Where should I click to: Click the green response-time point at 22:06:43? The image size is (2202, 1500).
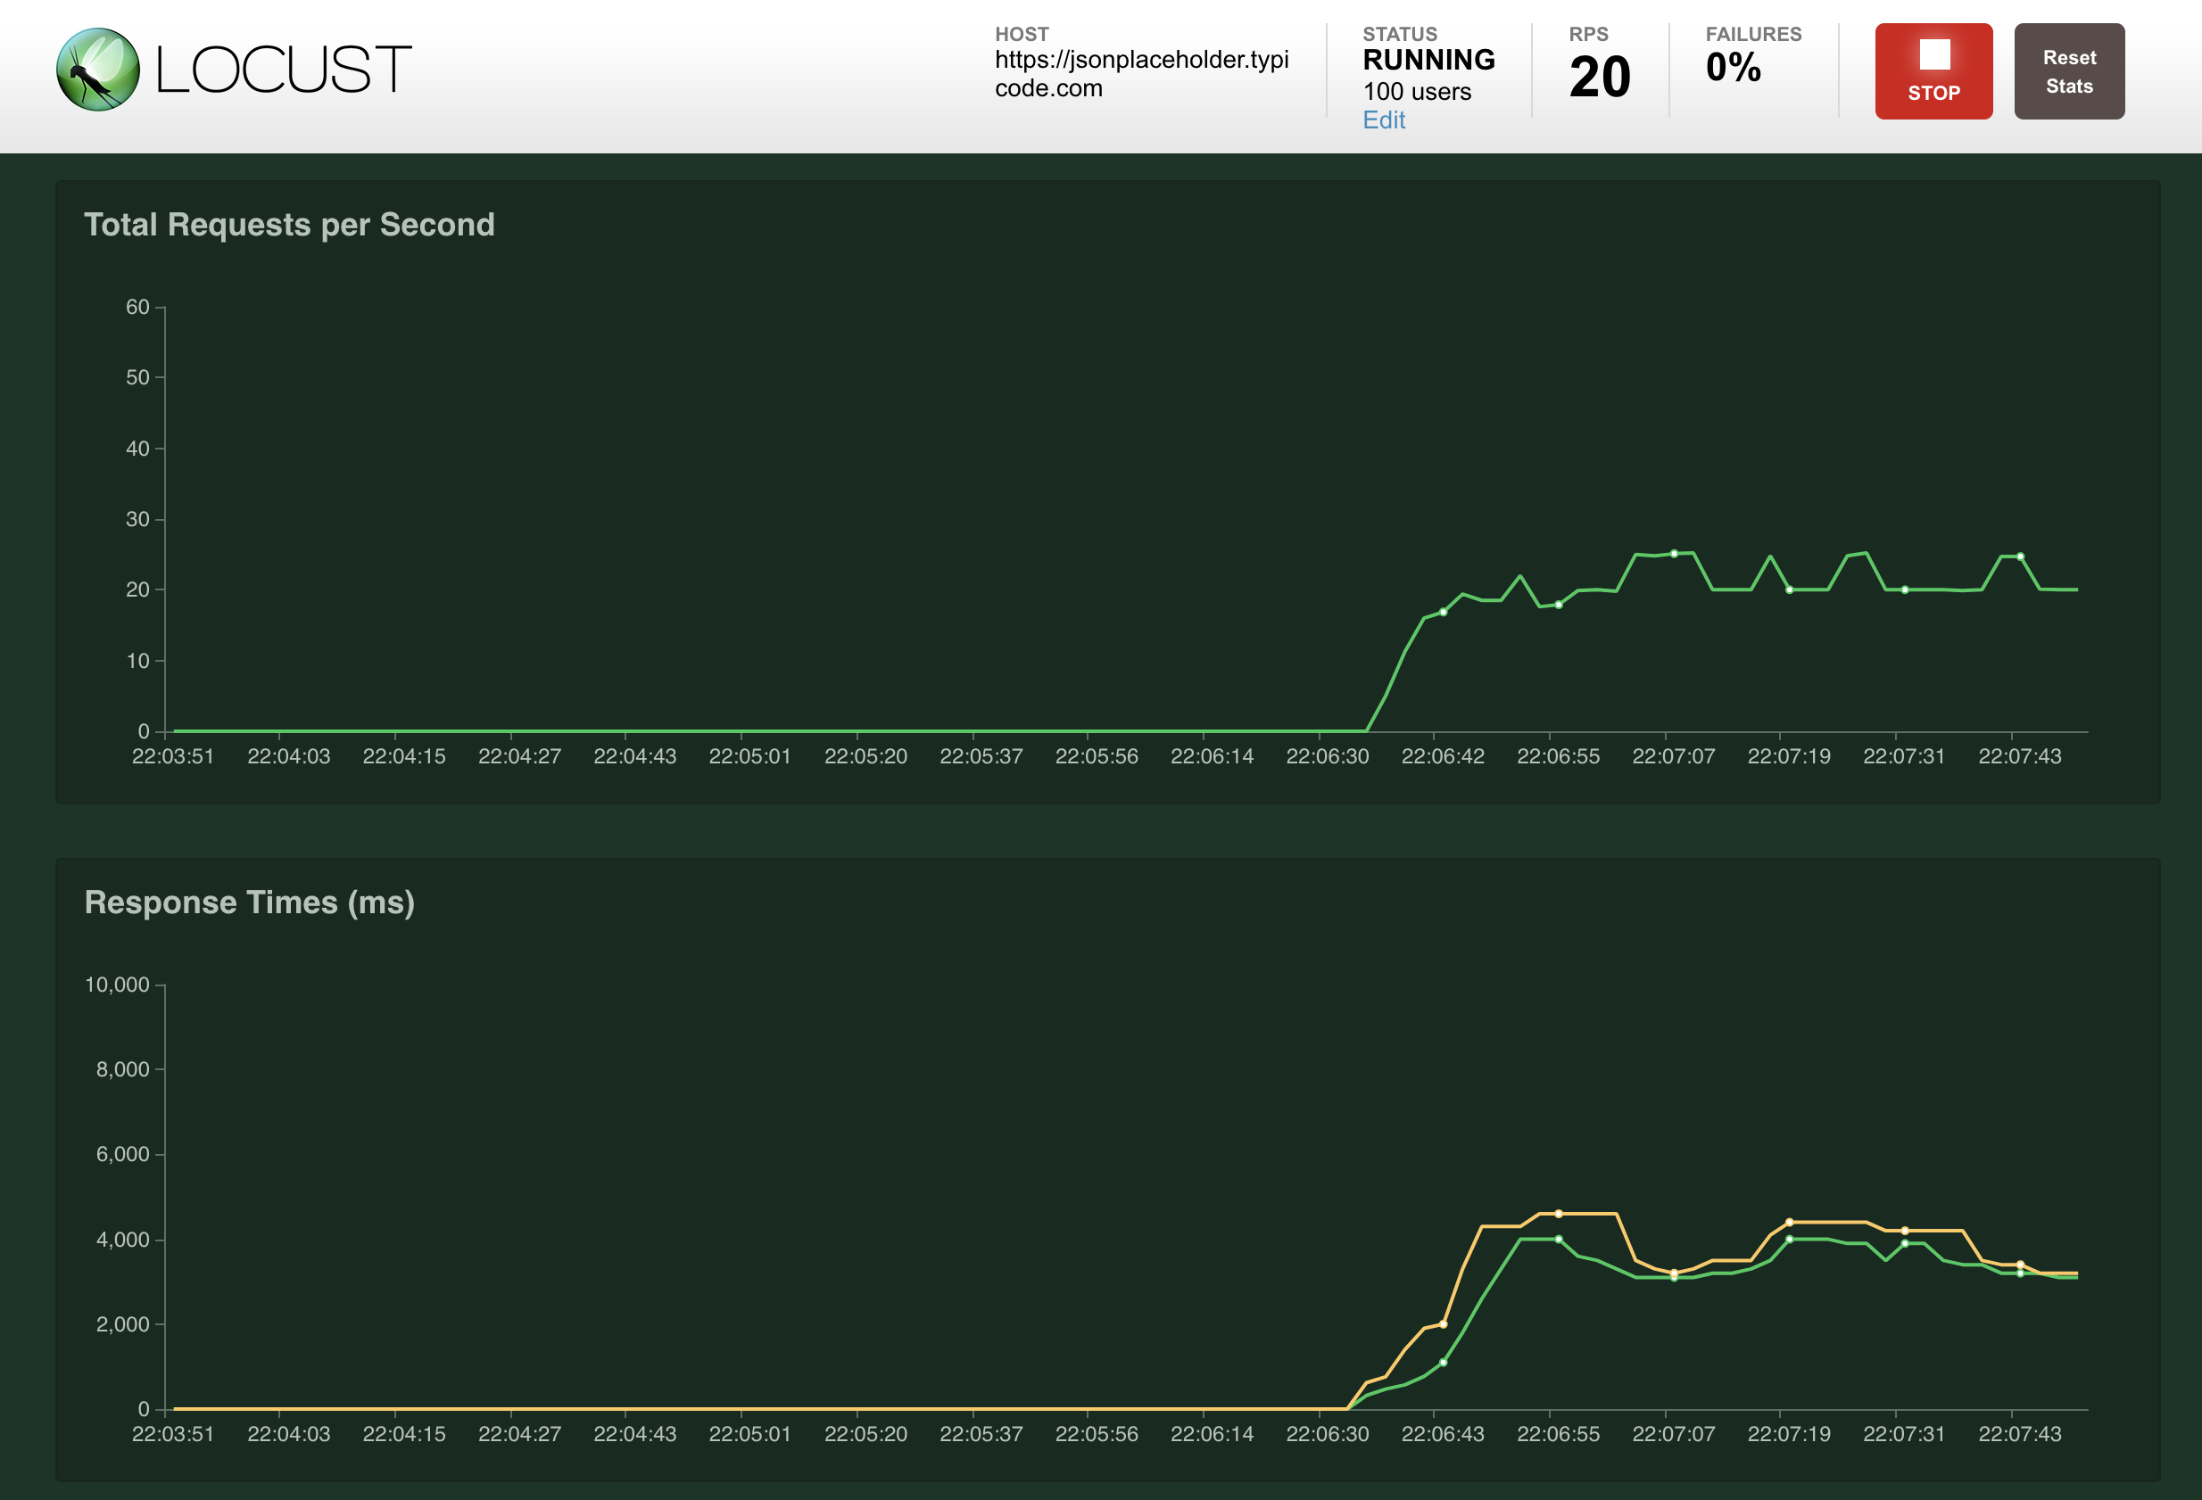pyautogui.click(x=1443, y=1363)
